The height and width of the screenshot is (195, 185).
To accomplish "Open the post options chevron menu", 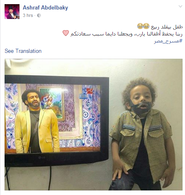I will pos(180,6).
